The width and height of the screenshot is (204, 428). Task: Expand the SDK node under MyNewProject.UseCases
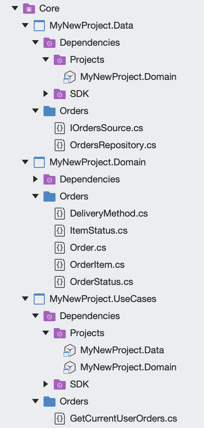pyautogui.click(x=46, y=384)
